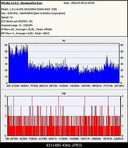
Task: Click PIF axis label 20F90h
Action: [x=14, y=138]
